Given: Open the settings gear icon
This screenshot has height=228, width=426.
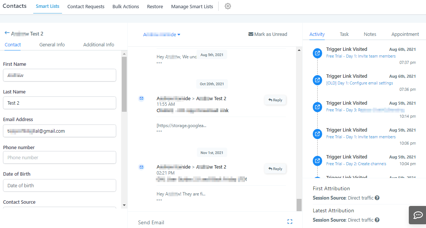Looking at the screenshot, I should click(228, 6).
